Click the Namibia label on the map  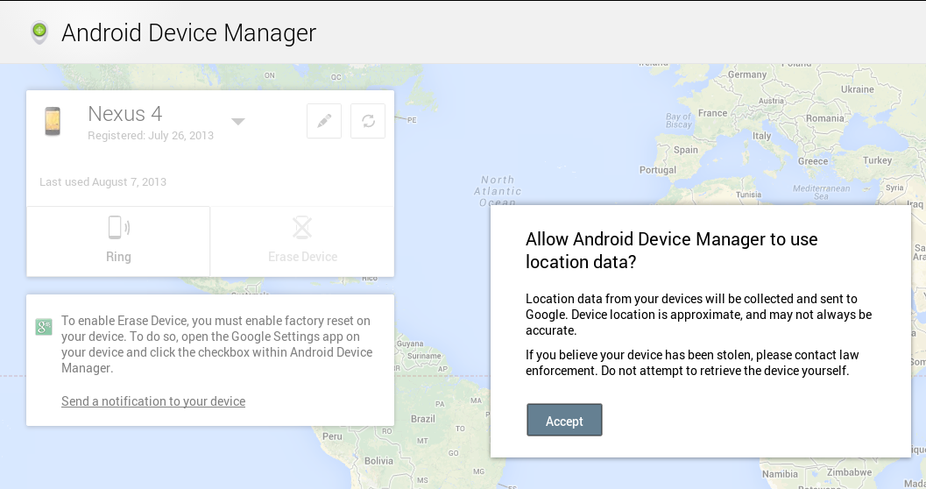[x=780, y=474]
